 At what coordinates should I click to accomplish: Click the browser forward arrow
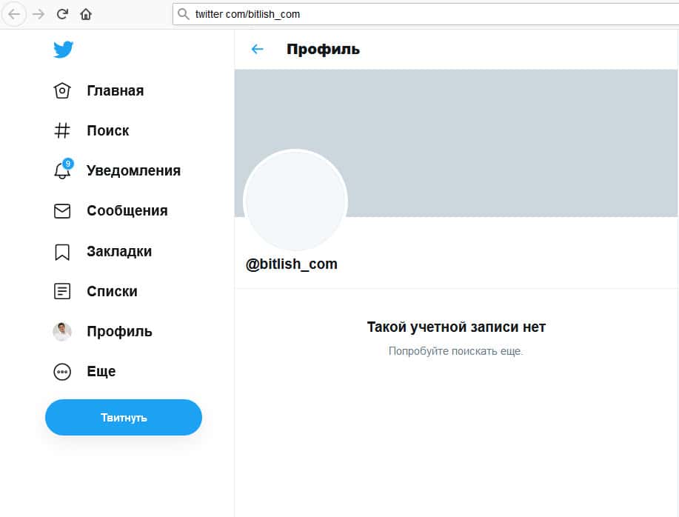point(39,13)
